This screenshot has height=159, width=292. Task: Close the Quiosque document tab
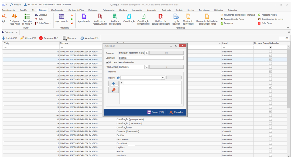tap(17, 32)
